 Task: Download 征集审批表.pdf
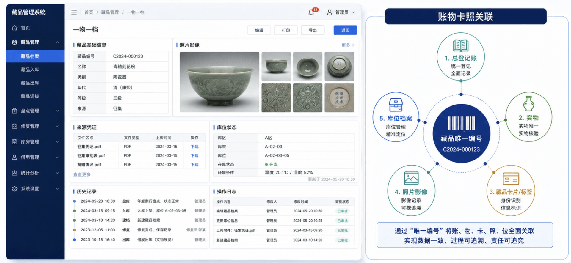point(194,155)
